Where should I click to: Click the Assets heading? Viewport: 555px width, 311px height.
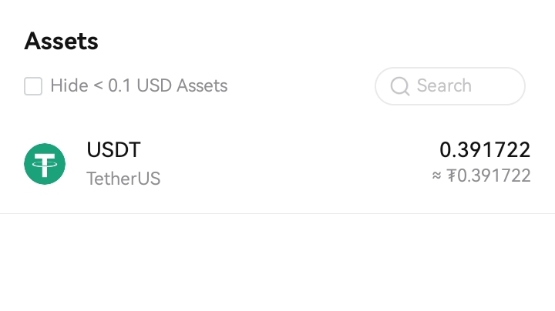click(x=62, y=41)
